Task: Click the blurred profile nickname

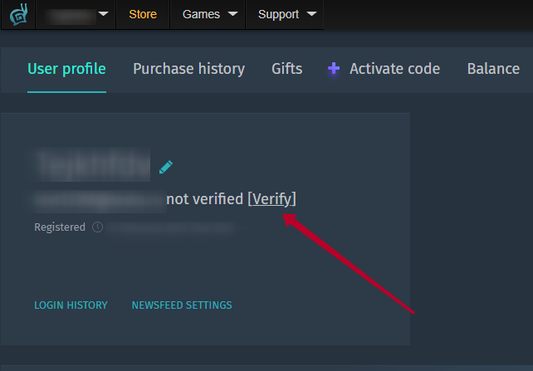Action: (91, 166)
